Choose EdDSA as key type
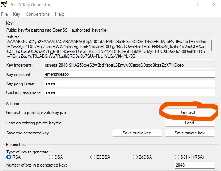221x171 pixels. pyautogui.click(x=135, y=157)
